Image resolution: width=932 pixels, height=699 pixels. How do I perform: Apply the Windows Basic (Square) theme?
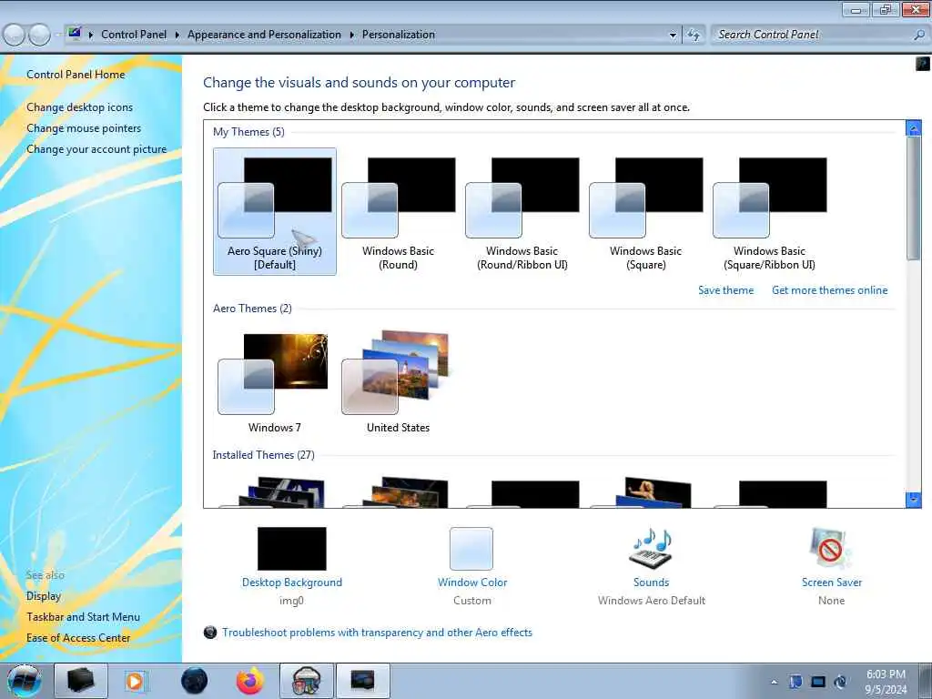pyautogui.click(x=645, y=211)
